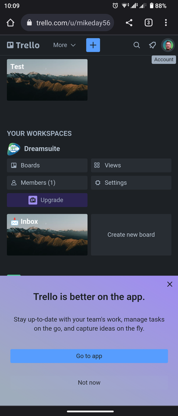The height and width of the screenshot is (416, 178).
Task: Click the 'Trello is better on the app.' heading
Action: click(x=89, y=297)
